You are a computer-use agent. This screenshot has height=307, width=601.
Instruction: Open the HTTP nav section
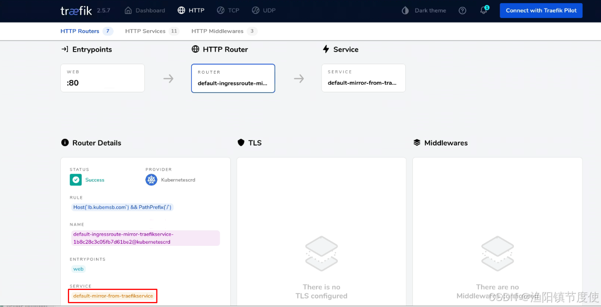(x=191, y=11)
